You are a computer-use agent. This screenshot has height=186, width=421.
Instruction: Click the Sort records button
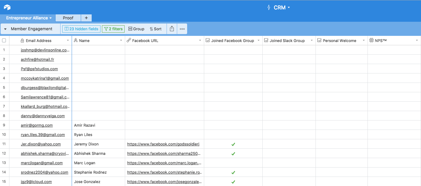155,29
